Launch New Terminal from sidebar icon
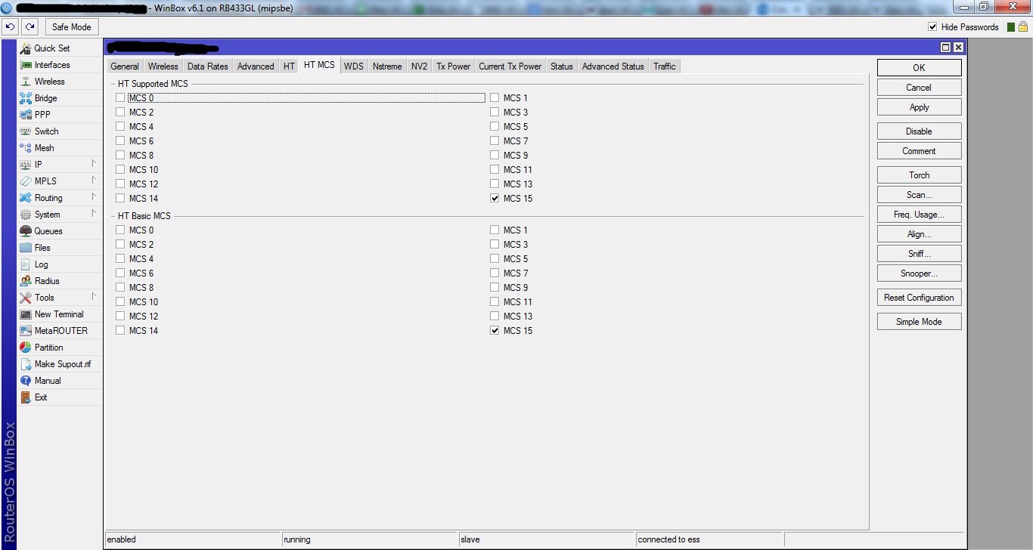Viewport: 1033px width, 550px height. point(26,314)
